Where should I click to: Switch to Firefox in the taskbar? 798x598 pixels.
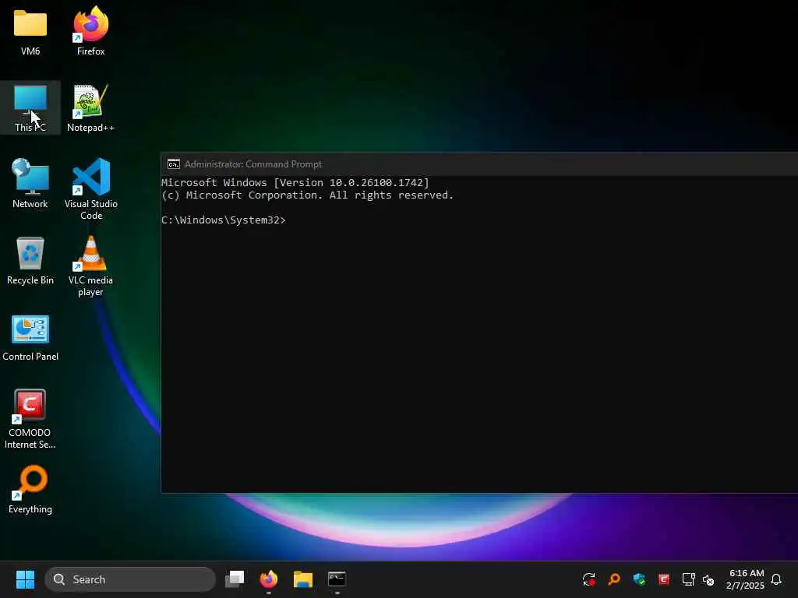coord(269,579)
